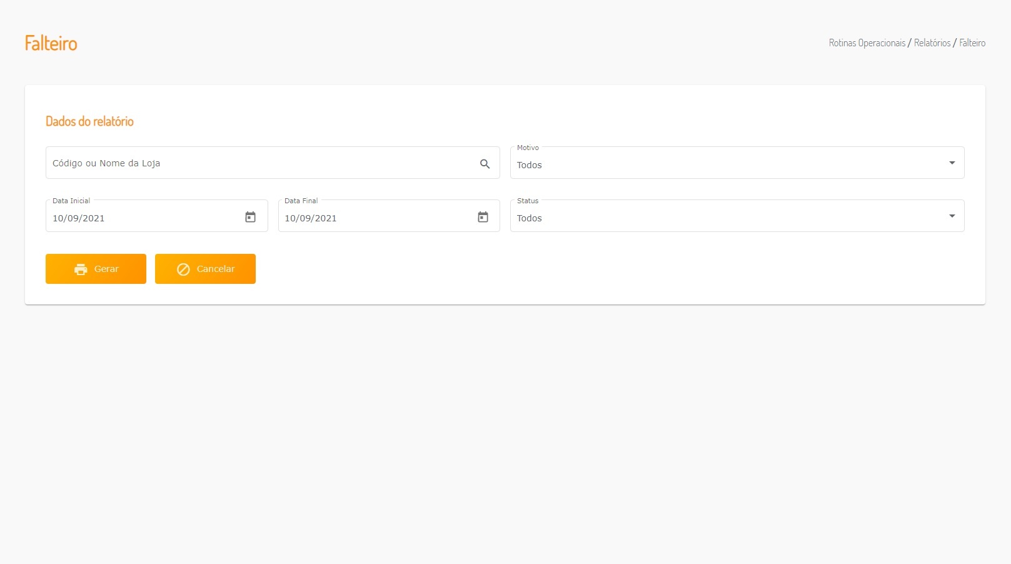The height and width of the screenshot is (564, 1011).
Task: Click the Falteiro breadcrumb item
Action: [x=972, y=43]
